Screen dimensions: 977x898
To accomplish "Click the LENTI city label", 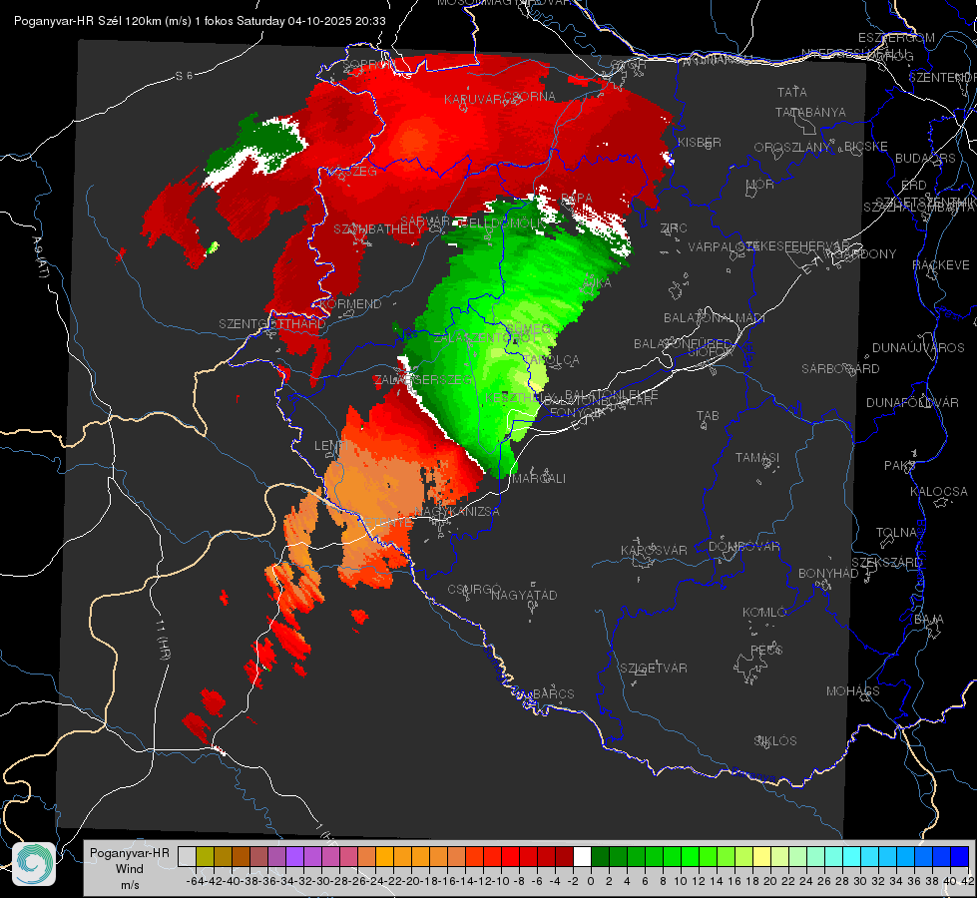I will (331, 445).
